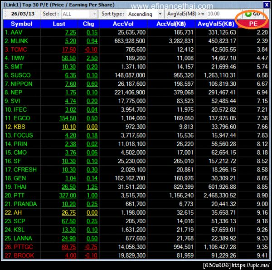Click THAI change value 1.25
Viewport: 272px width, 270px height.
(92, 187)
